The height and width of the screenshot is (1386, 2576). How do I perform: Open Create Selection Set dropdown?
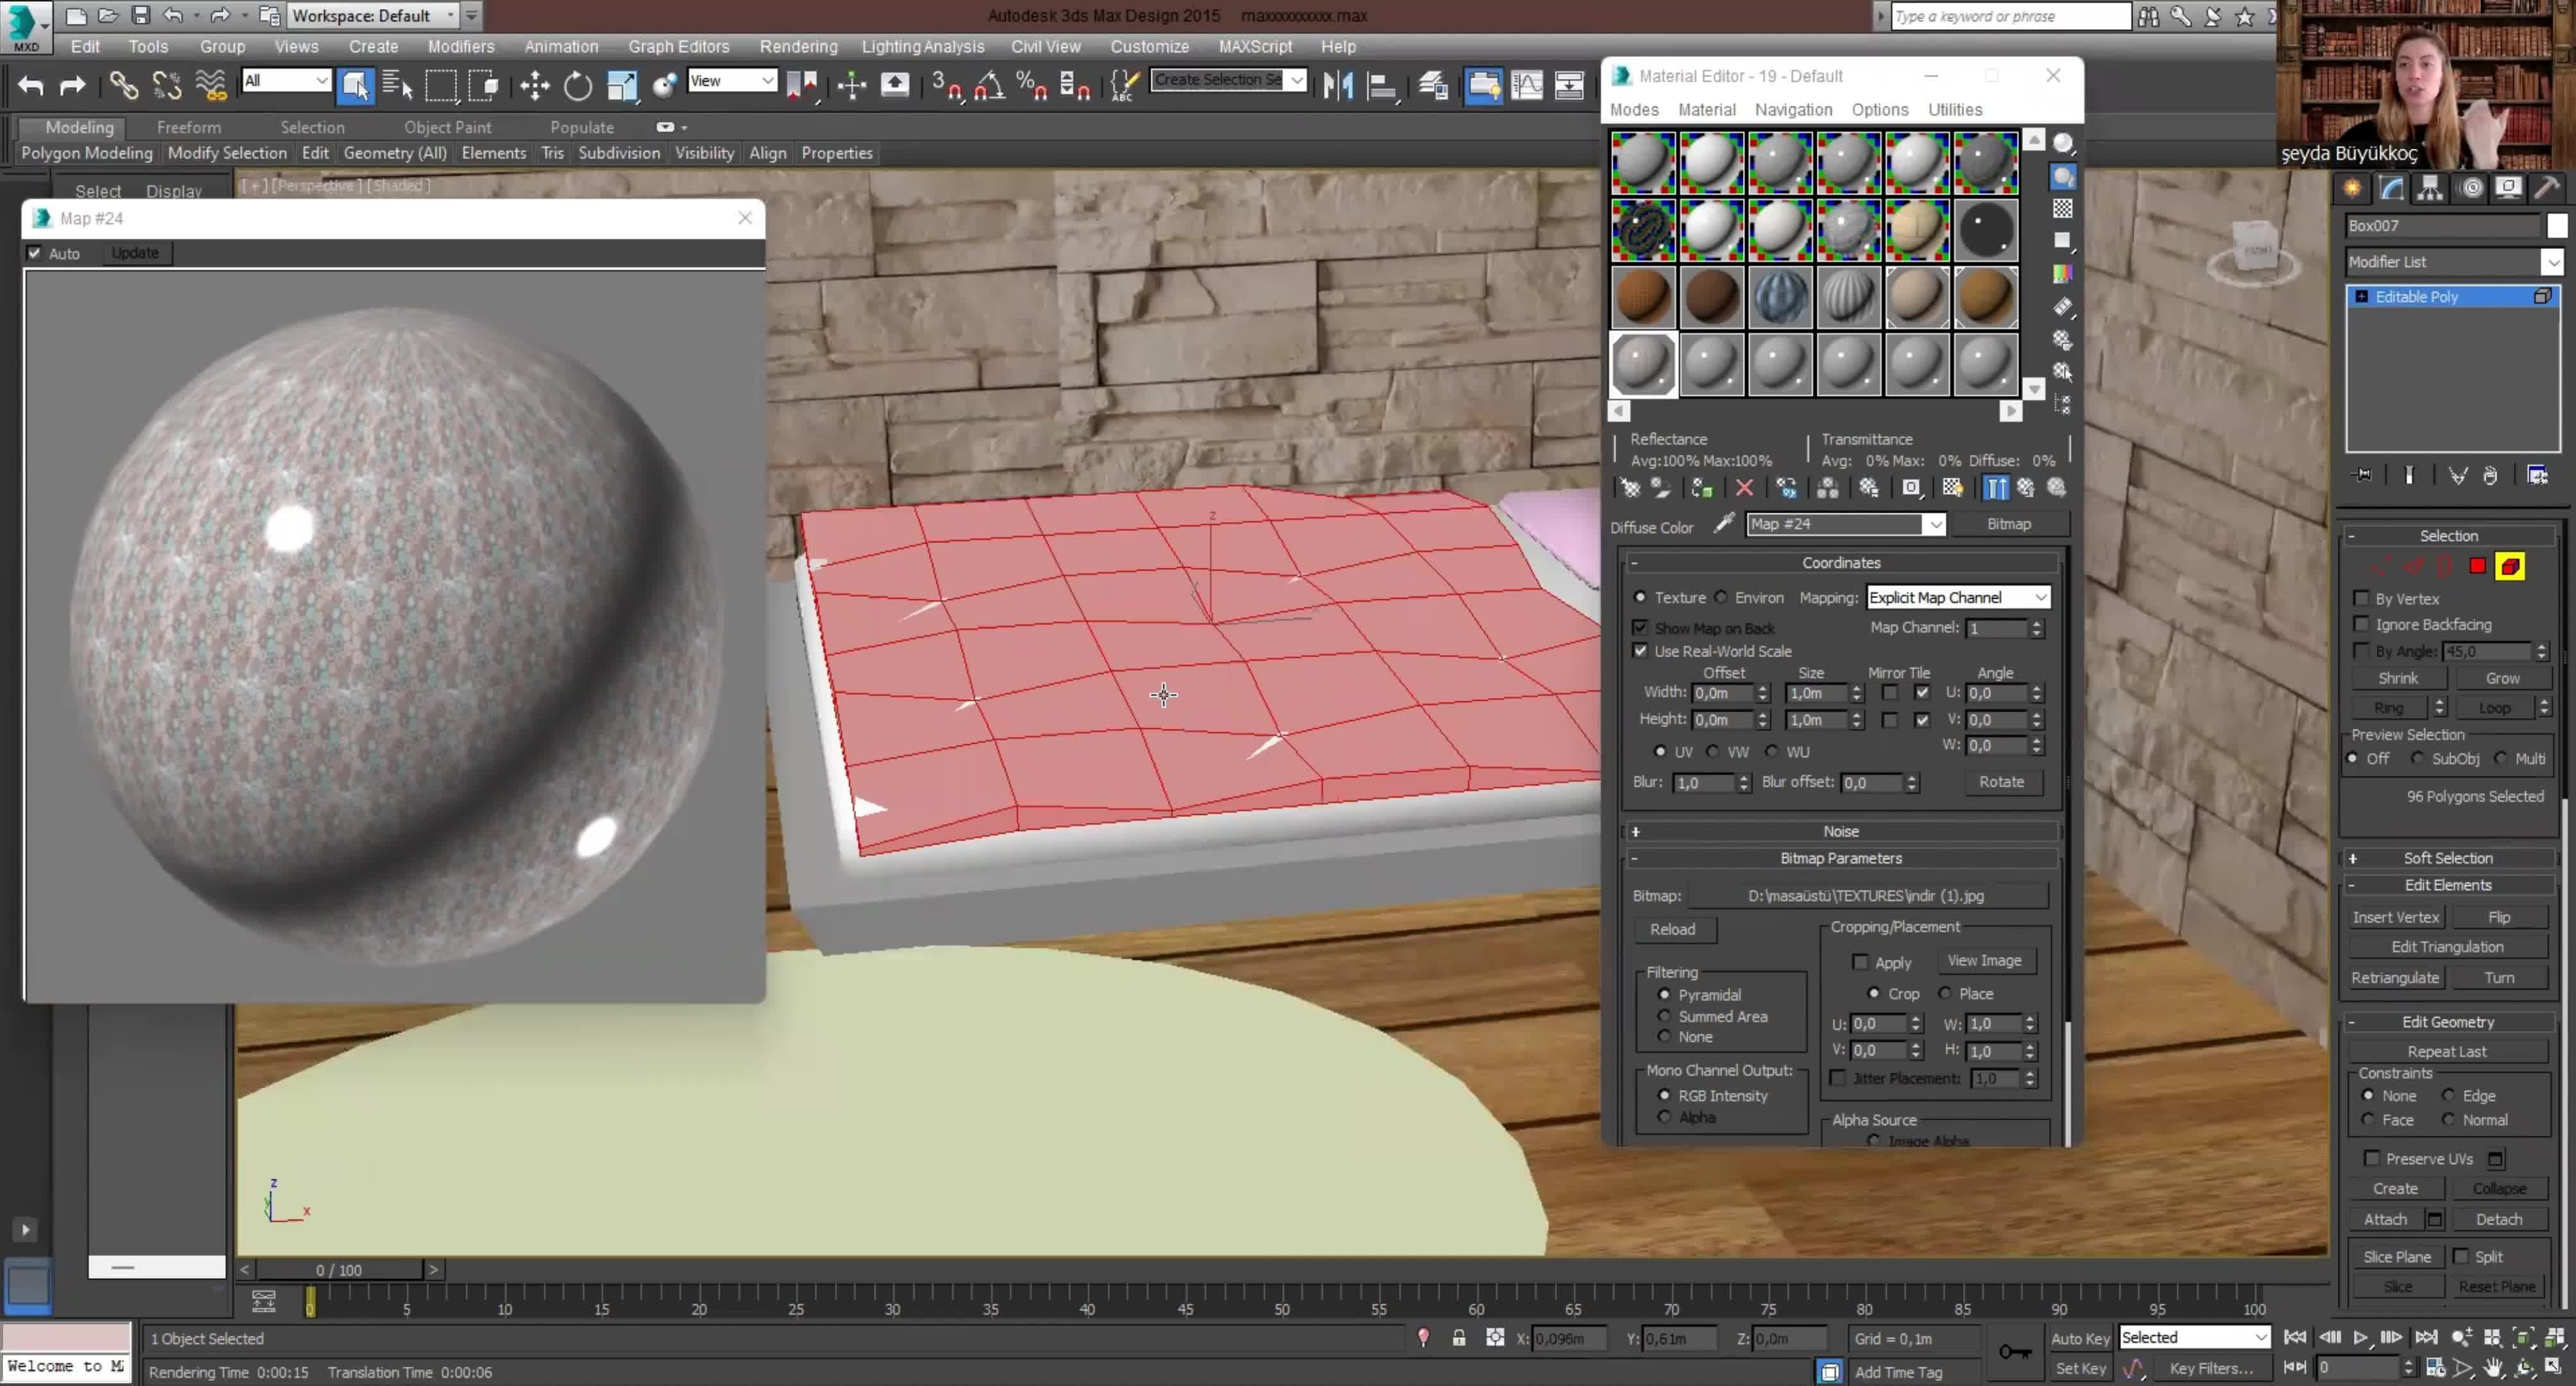[1296, 80]
